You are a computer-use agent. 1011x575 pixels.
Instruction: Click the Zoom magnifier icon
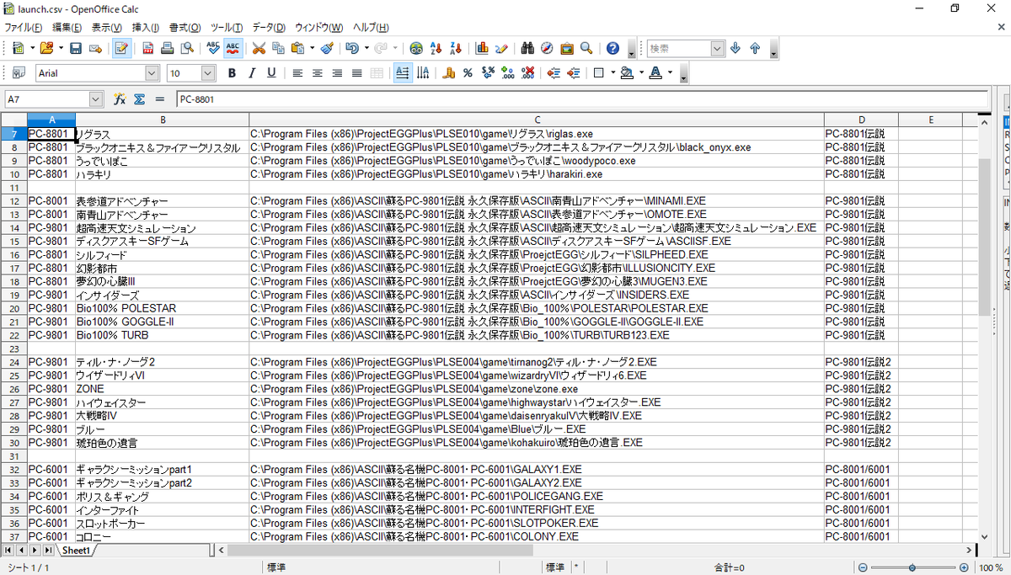coord(586,49)
